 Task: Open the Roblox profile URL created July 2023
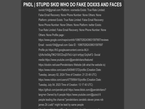click(62, 80)
